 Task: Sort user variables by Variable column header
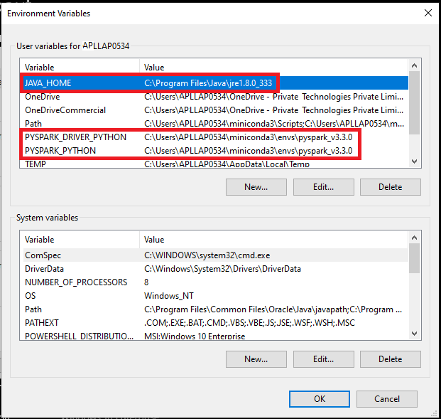click(80, 68)
